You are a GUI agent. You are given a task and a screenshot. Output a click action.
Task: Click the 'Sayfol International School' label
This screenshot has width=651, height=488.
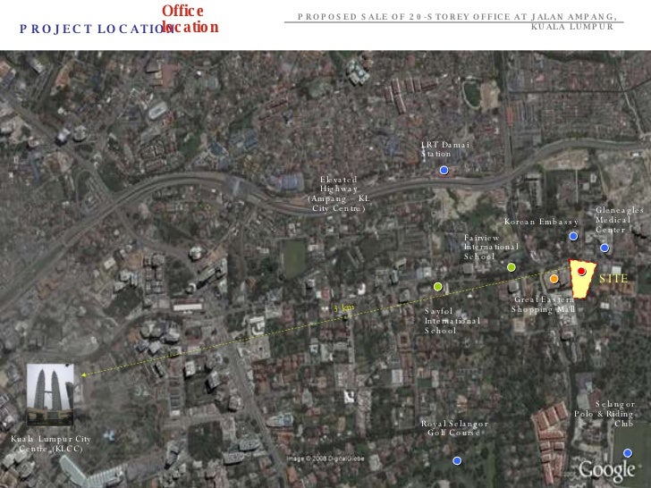(x=452, y=321)
